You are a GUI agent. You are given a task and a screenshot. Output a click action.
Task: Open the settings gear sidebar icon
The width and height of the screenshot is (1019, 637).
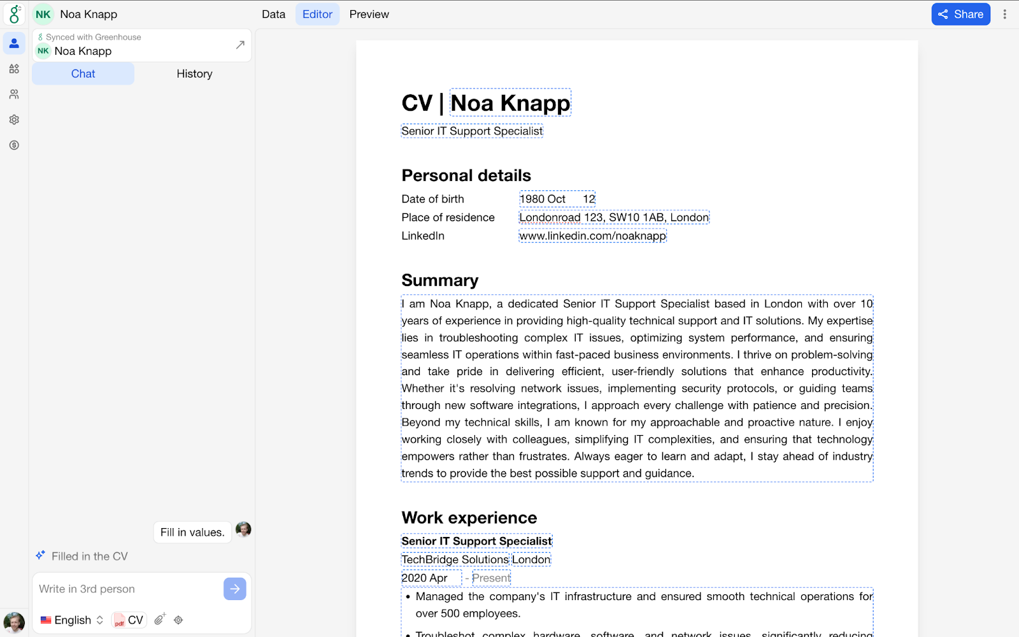(14, 120)
